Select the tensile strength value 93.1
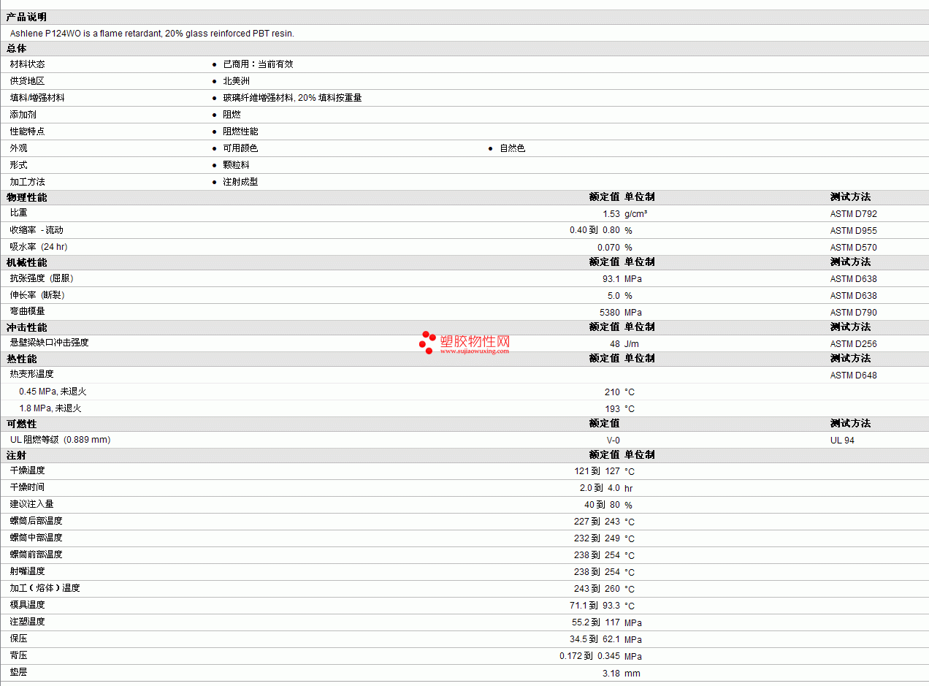This screenshot has width=929, height=686. tap(611, 279)
